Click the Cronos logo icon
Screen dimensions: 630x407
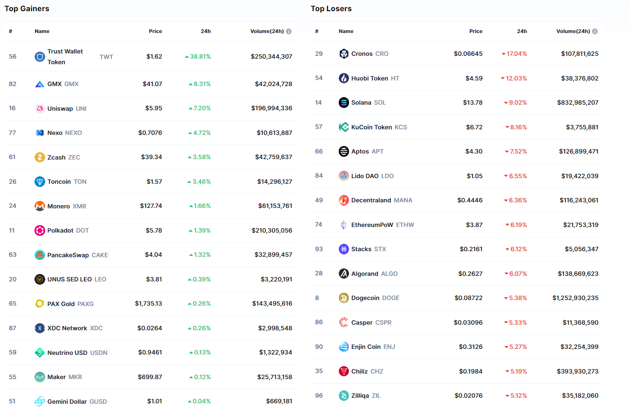coord(344,53)
